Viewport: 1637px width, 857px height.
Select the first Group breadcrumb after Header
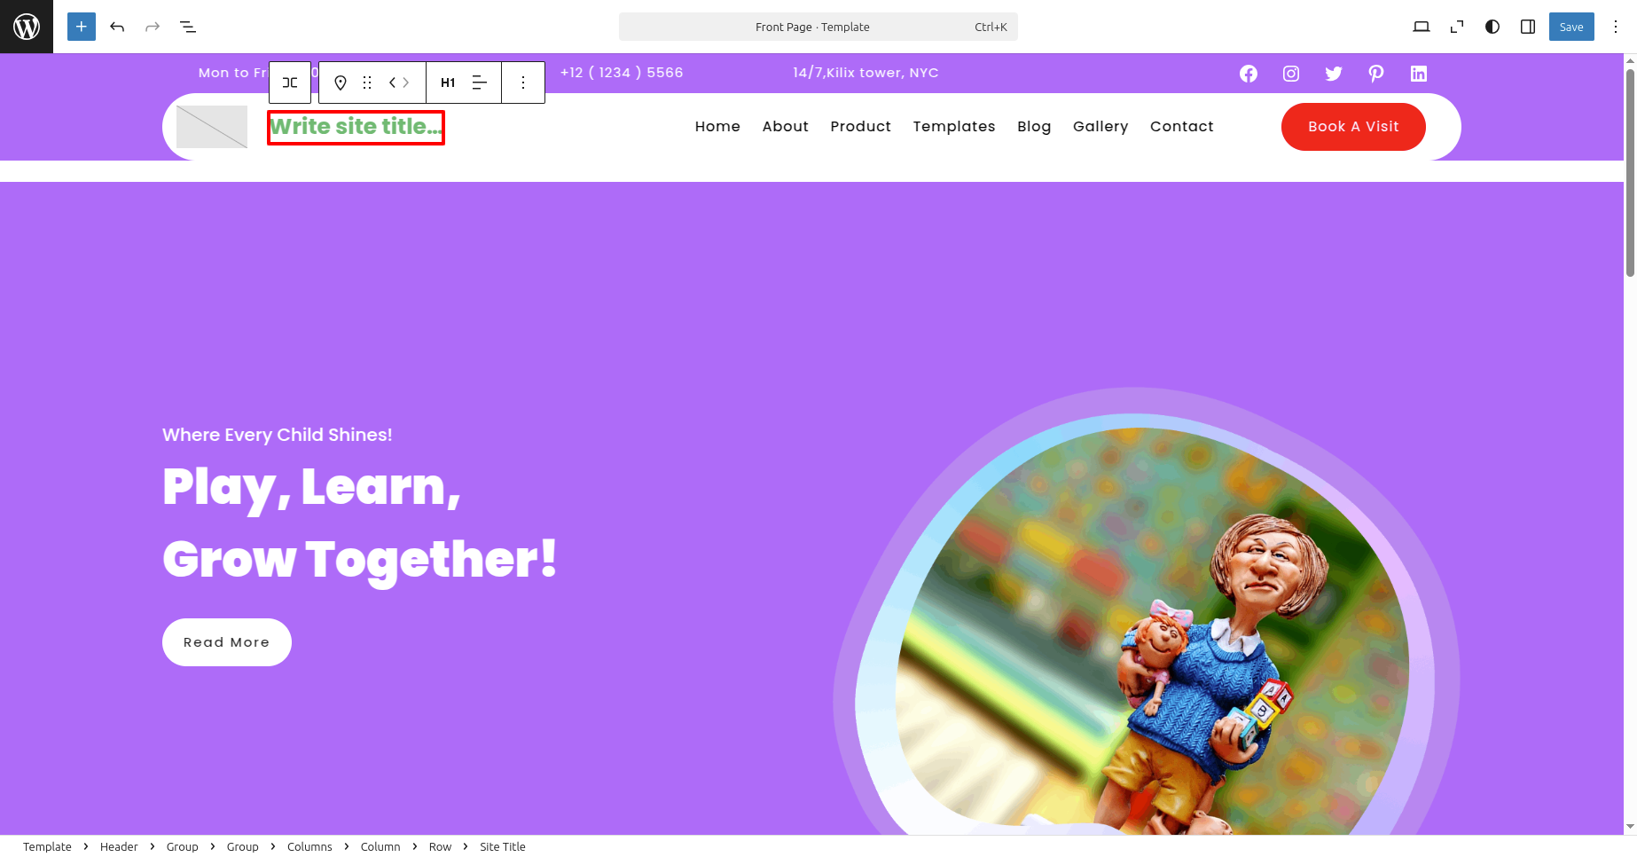(183, 846)
